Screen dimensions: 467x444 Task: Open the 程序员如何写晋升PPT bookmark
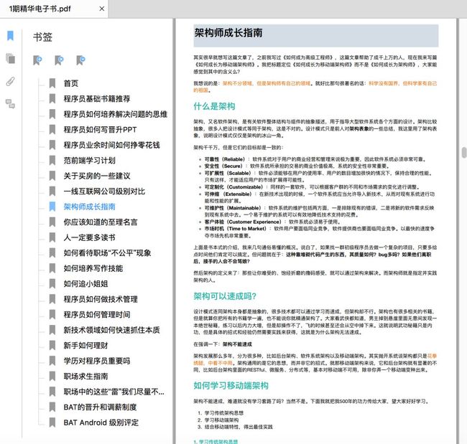pyautogui.click(x=100, y=130)
